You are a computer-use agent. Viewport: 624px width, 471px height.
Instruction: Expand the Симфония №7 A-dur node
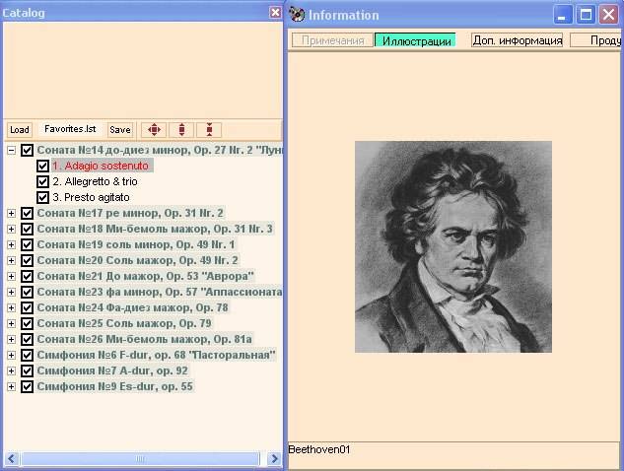[x=11, y=370]
